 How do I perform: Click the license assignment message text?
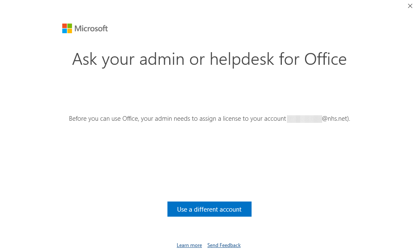click(209, 119)
